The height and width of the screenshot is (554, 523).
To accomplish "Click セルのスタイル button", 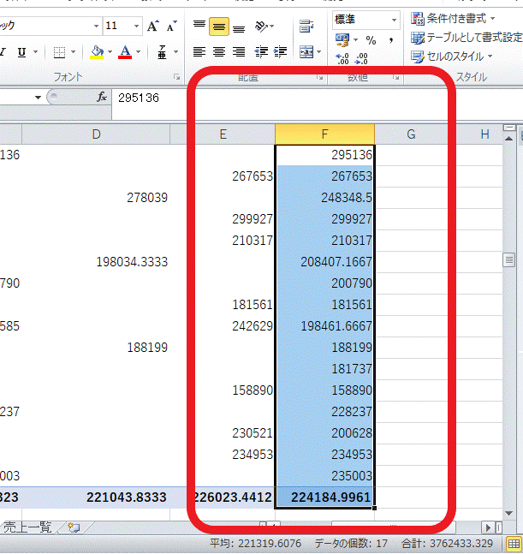I will point(452,57).
